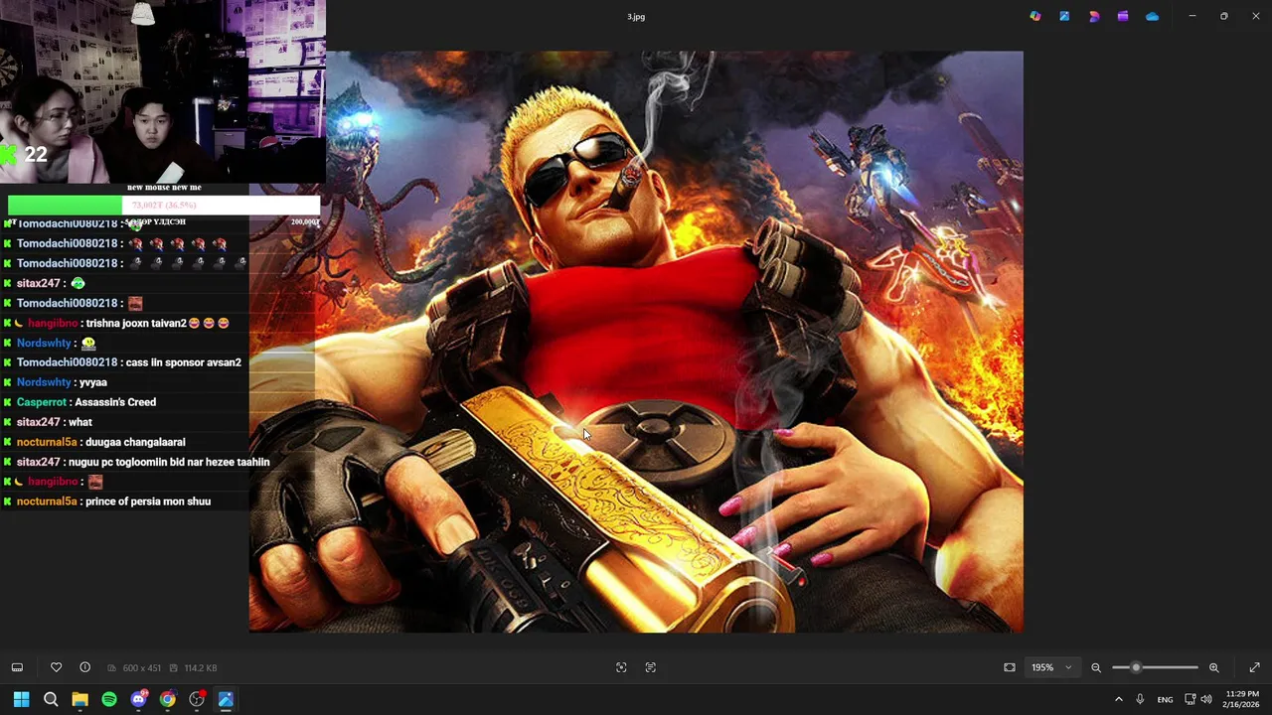Mark image as favorite with heart icon
The height and width of the screenshot is (715, 1272).
[x=56, y=667]
